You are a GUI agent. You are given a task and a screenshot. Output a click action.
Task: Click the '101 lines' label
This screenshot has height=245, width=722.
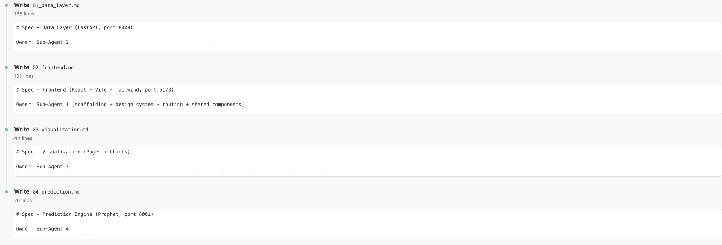point(24,76)
